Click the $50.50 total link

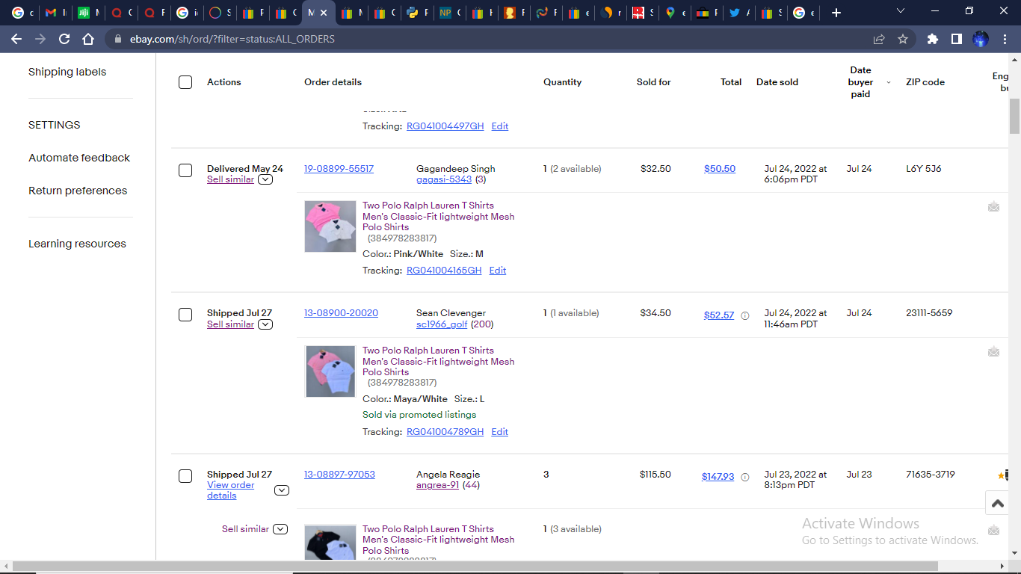(x=720, y=169)
